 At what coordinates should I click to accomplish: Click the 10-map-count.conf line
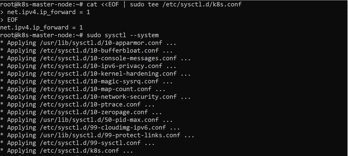[86, 89]
